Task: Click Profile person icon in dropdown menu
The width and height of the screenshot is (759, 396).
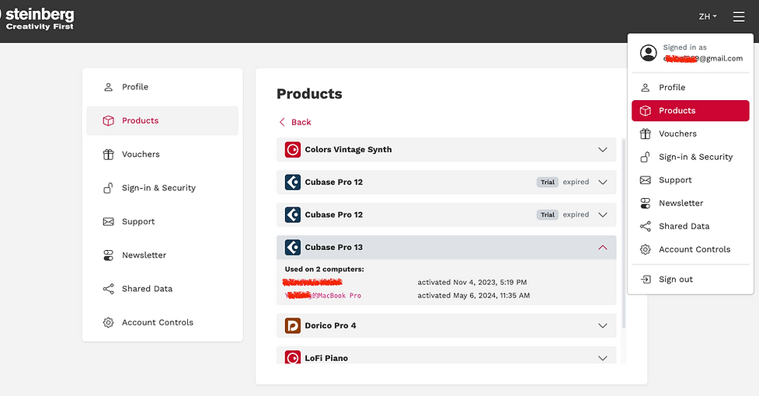Action: click(646, 88)
